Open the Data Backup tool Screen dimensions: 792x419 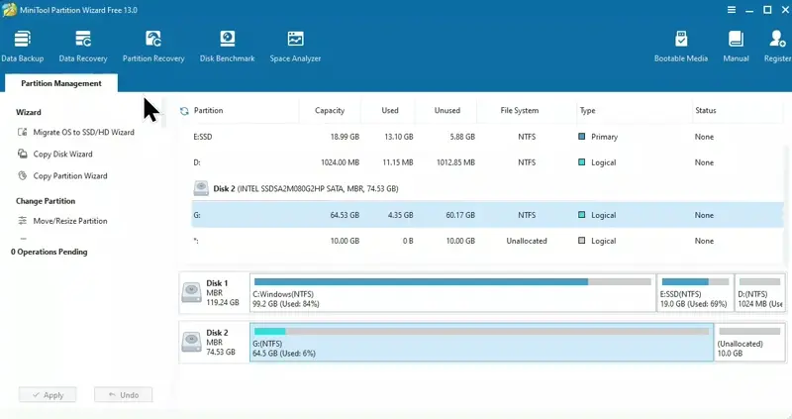click(x=22, y=47)
